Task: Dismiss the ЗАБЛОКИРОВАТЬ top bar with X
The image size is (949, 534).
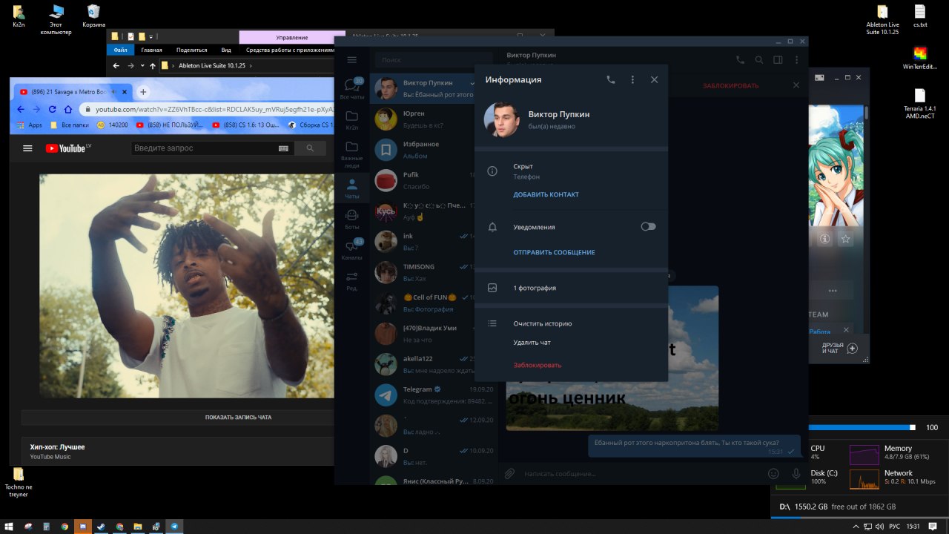Action: (x=796, y=85)
